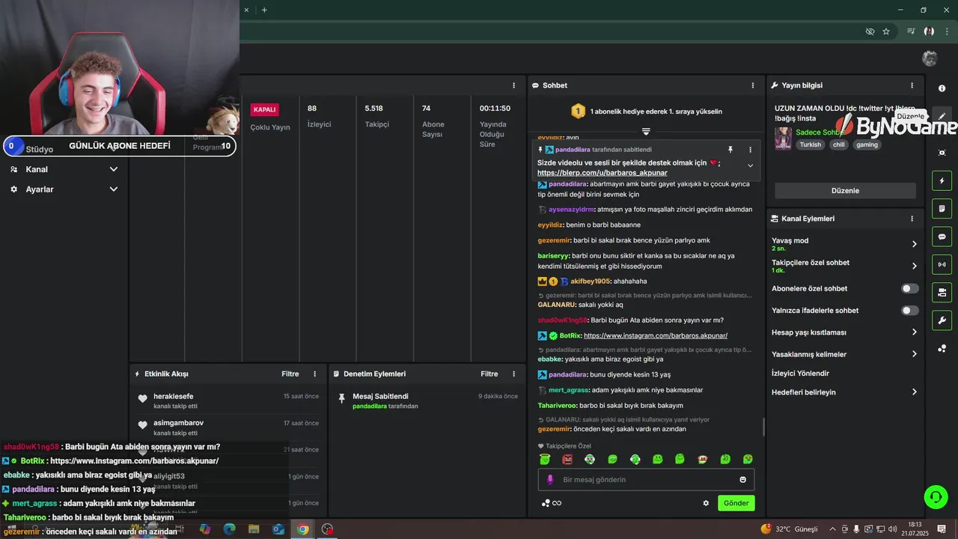The height and width of the screenshot is (539, 958).
Task: Open Yavaş mod options
Action: coord(844,244)
